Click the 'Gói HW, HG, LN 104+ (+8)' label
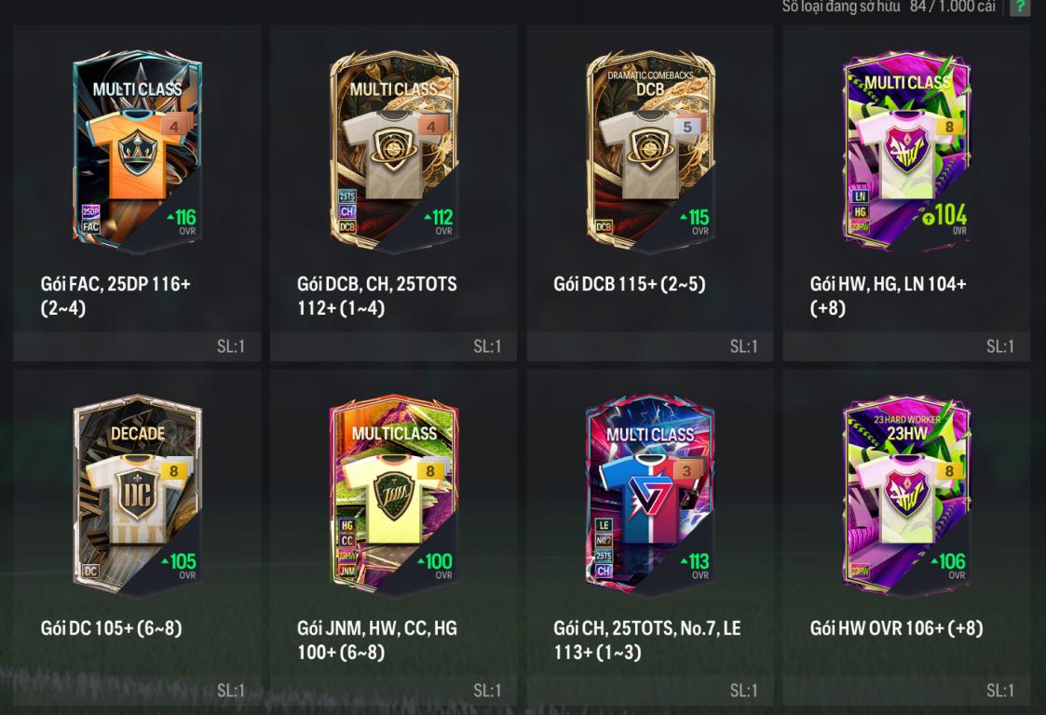 click(888, 295)
